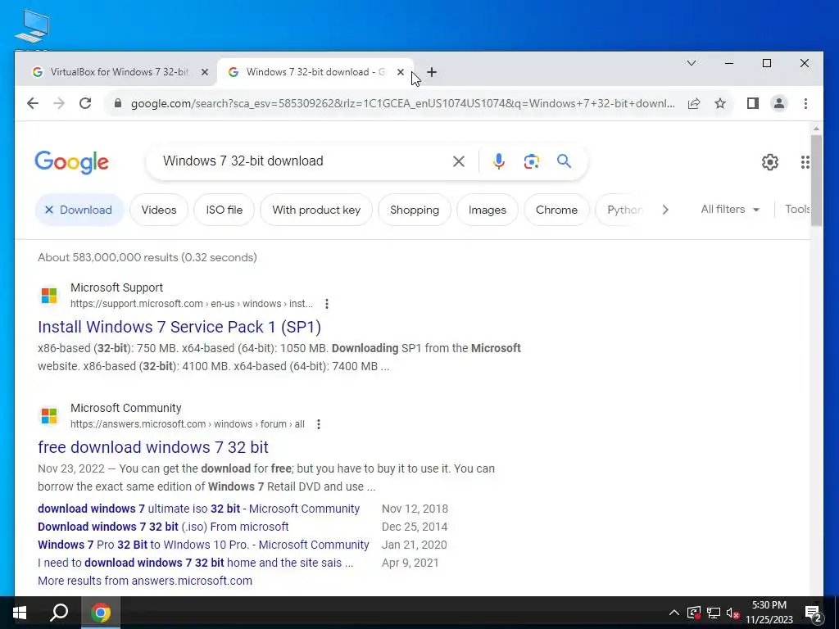Open Google apps grid

point(805,162)
